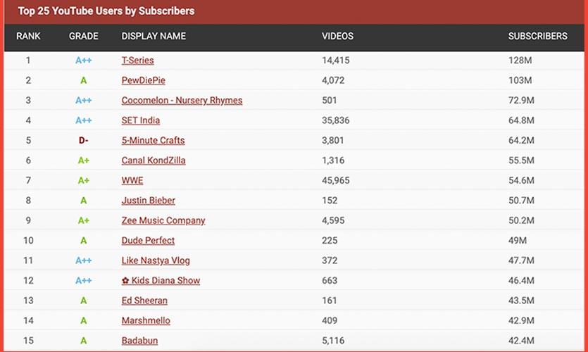Click the Justin Bieber link

(148, 201)
